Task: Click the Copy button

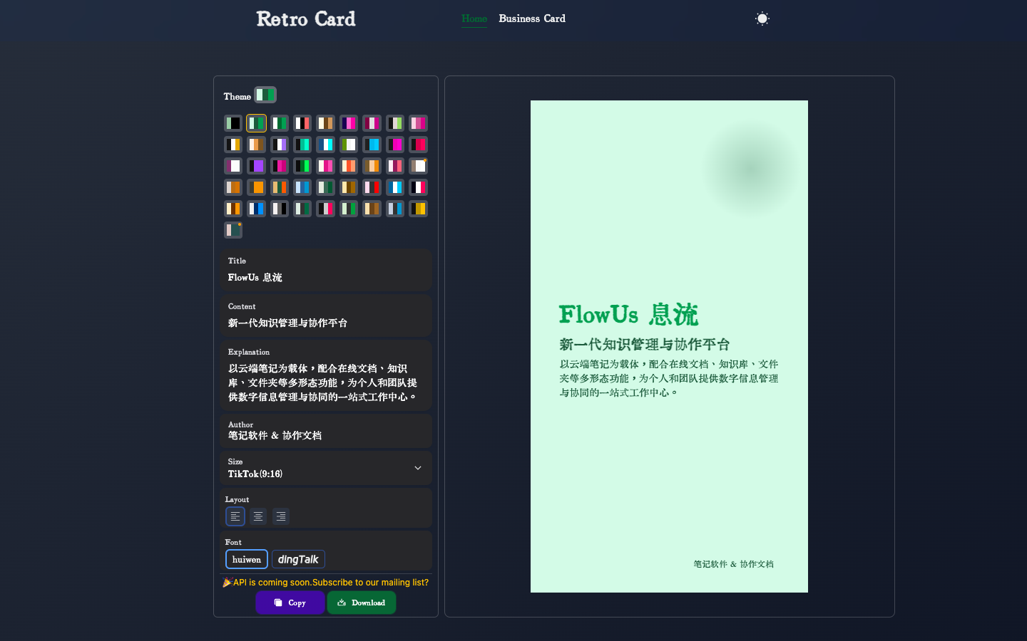Action: point(290,603)
